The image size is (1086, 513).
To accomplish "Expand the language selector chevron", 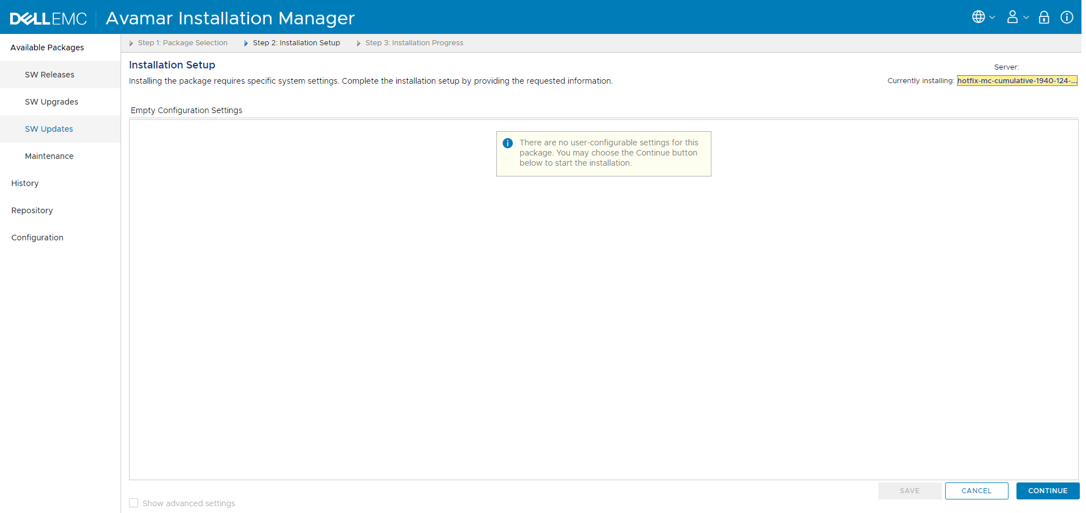I will [x=992, y=17].
